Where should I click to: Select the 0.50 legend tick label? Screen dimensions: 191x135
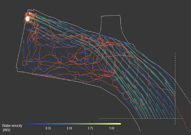click(x=70, y=128)
